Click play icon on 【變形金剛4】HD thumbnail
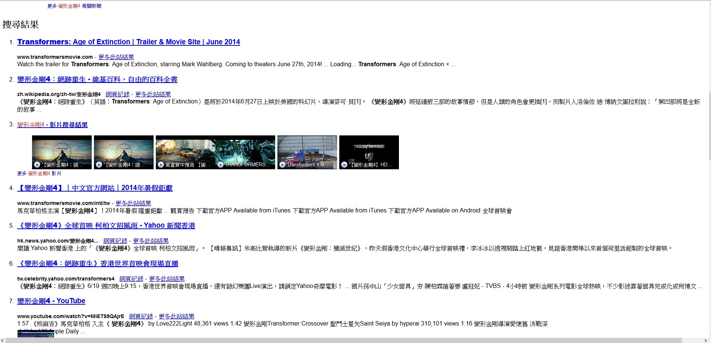This screenshot has width=711, height=343. coord(344,164)
